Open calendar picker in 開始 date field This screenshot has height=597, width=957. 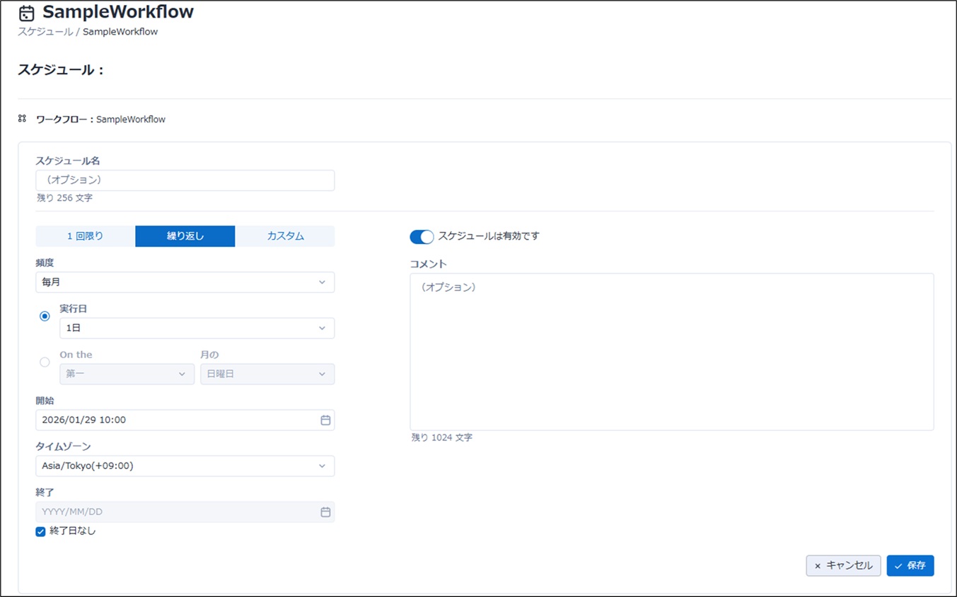(325, 420)
